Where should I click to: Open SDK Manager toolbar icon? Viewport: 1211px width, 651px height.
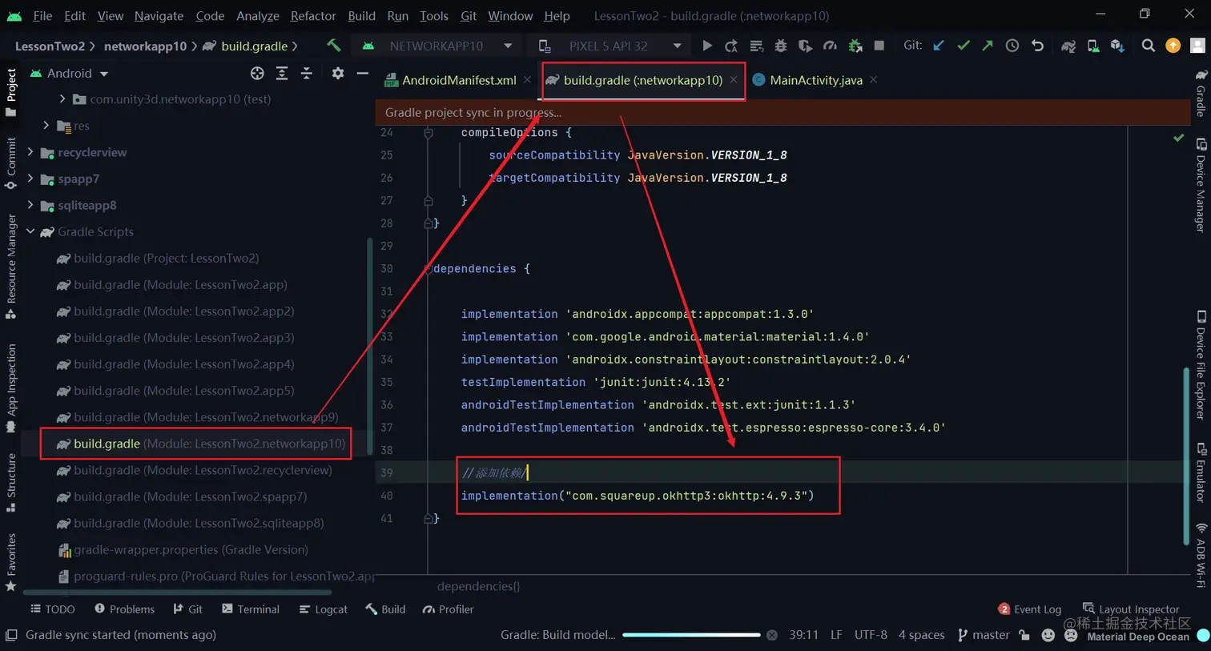pyautogui.click(x=1117, y=46)
